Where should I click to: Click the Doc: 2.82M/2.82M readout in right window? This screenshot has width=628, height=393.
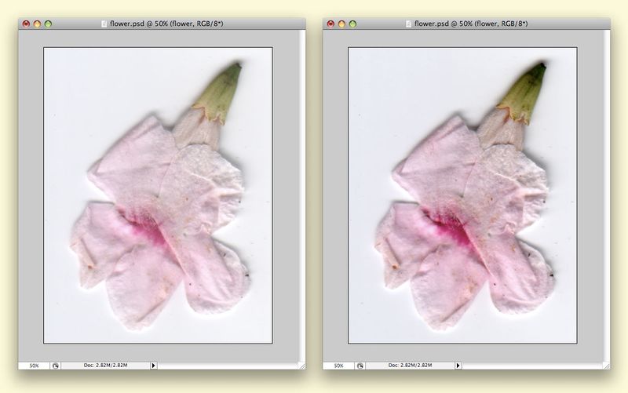[410, 366]
